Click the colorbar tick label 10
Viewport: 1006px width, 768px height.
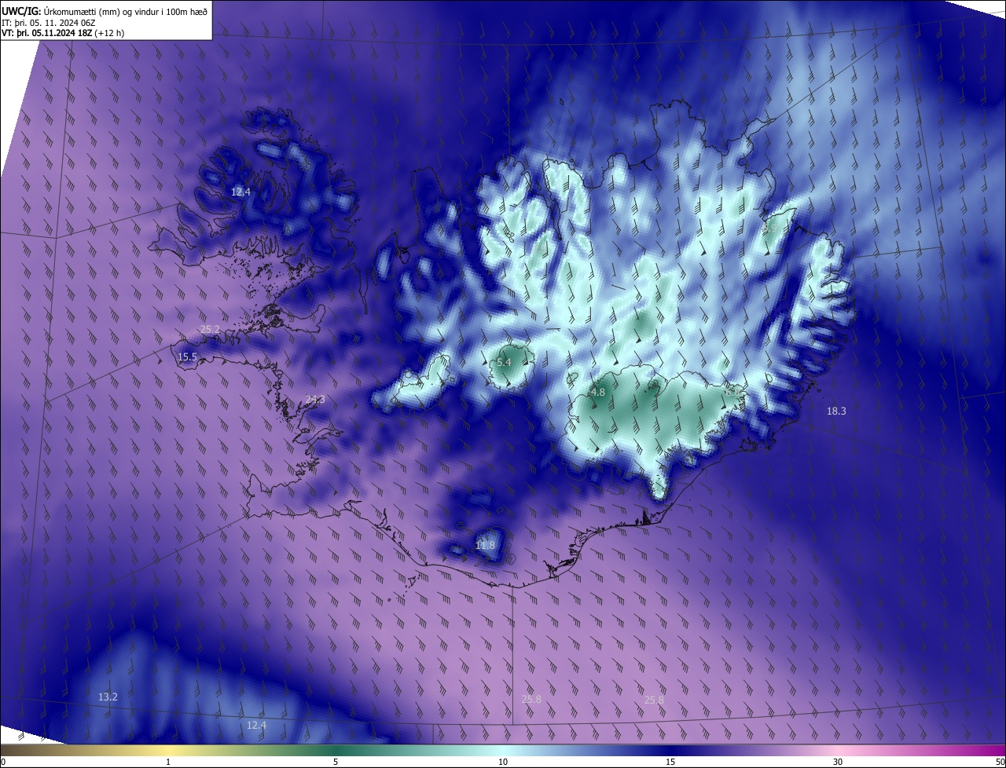click(503, 762)
